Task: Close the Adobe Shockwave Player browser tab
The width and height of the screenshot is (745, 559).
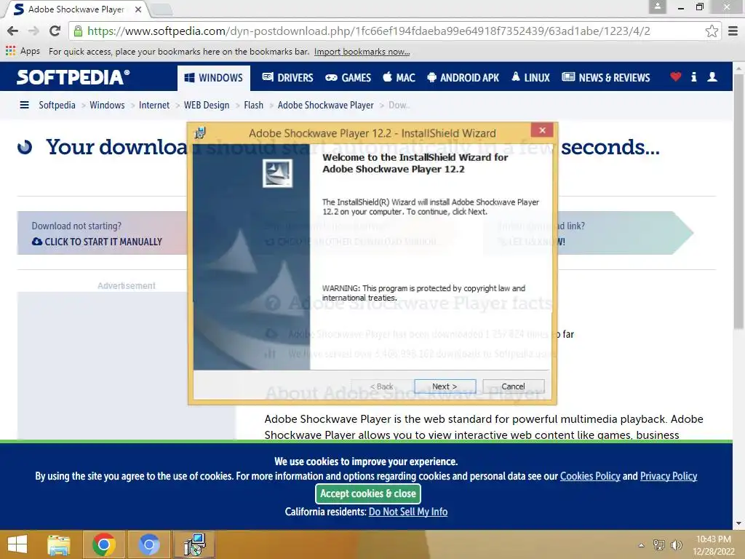Action: click(x=138, y=9)
